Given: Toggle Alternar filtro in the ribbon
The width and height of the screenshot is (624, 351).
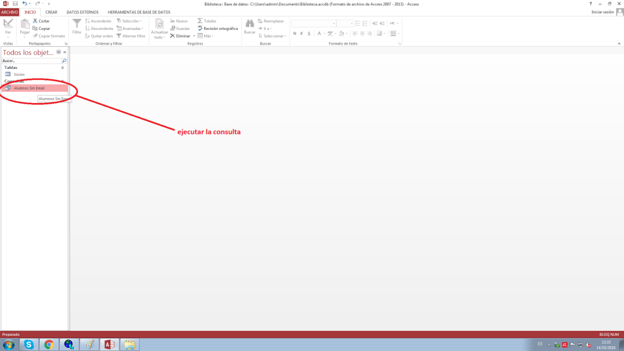Looking at the screenshot, I should (x=133, y=36).
